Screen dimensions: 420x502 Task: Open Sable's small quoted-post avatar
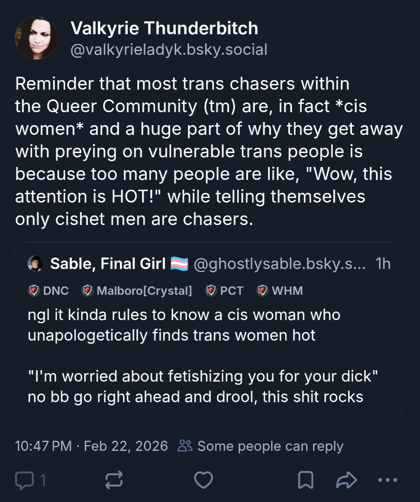(x=36, y=264)
